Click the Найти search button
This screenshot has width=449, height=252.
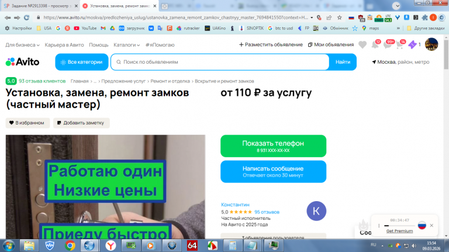(x=343, y=62)
